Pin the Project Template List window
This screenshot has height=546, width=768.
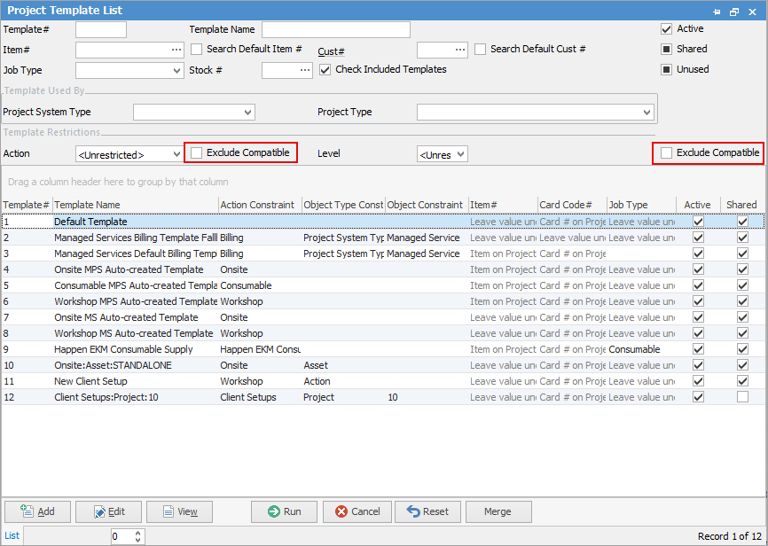[717, 12]
